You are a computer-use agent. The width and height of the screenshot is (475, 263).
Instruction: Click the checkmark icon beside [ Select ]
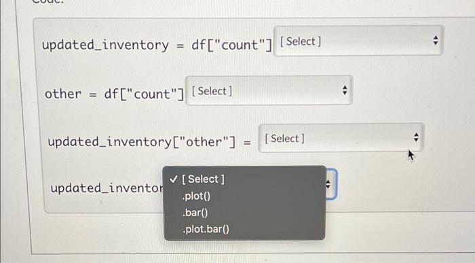click(x=174, y=179)
